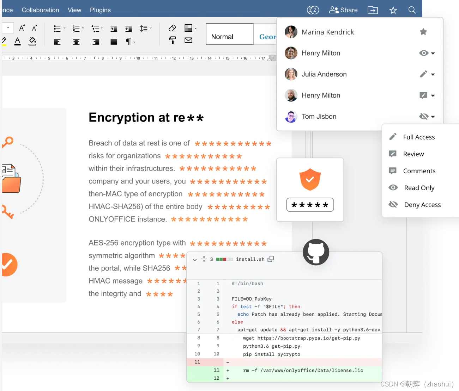Toggle Henry Milton's view-only eye icon
The image size is (459, 391).
(x=423, y=53)
